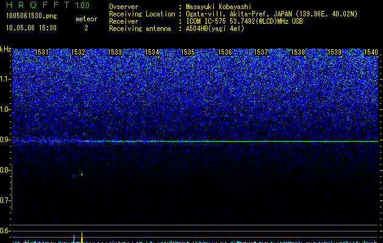Click the meteor count value 2
Viewport: 383px width, 243px height.
(86, 28)
